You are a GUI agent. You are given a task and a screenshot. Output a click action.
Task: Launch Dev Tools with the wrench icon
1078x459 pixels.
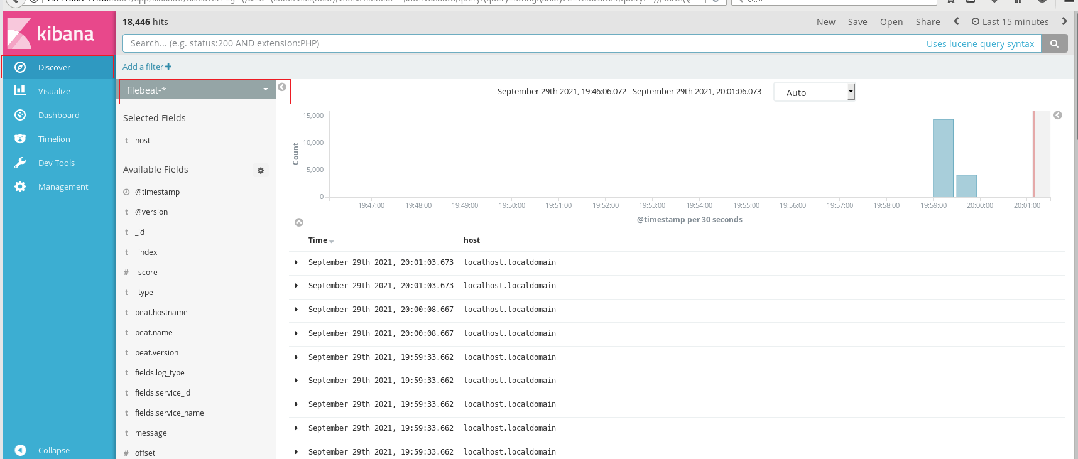tap(20, 163)
